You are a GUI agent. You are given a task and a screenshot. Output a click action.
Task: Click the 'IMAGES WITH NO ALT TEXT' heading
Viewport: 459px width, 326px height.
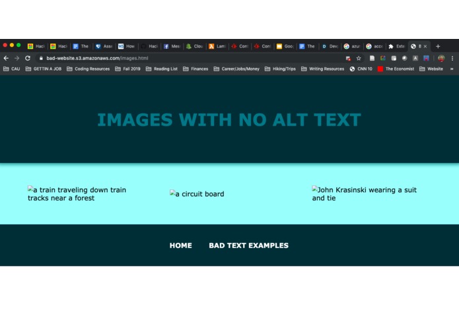pos(229,120)
